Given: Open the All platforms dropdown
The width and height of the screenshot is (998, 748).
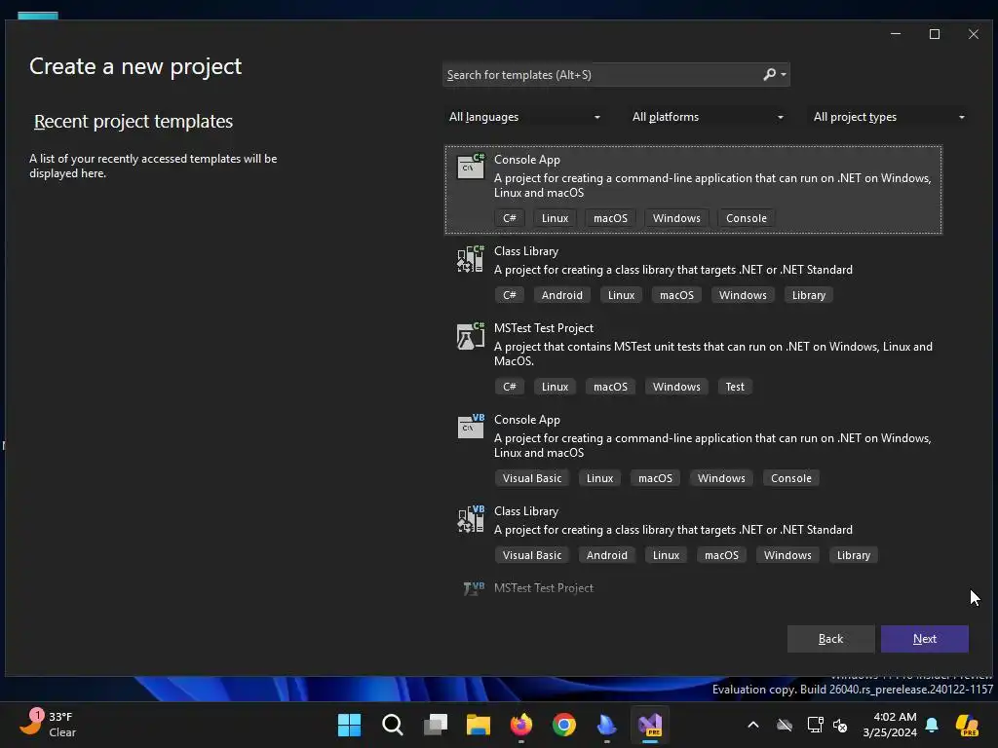Looking at the screenshot, I should (x=708, y=117).
